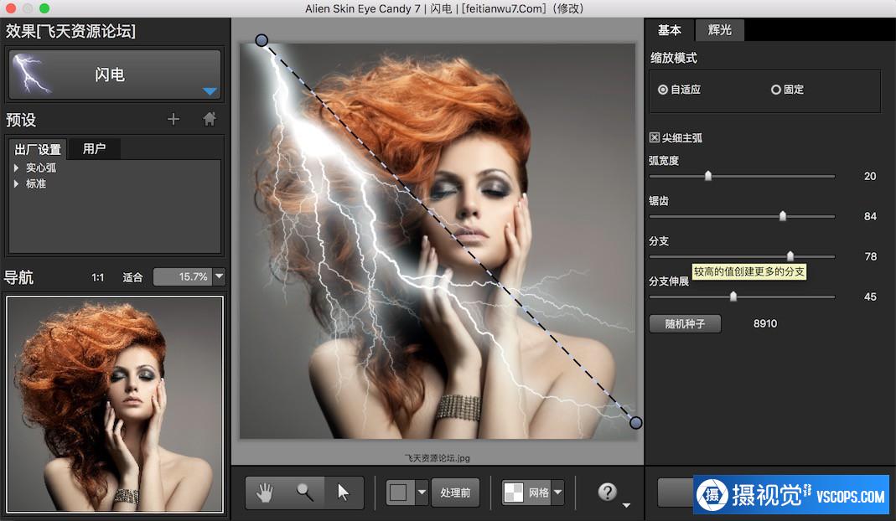Switch to the 辉光 glow tab
Viewport: 896px width, 521px height.
[719, 29]
